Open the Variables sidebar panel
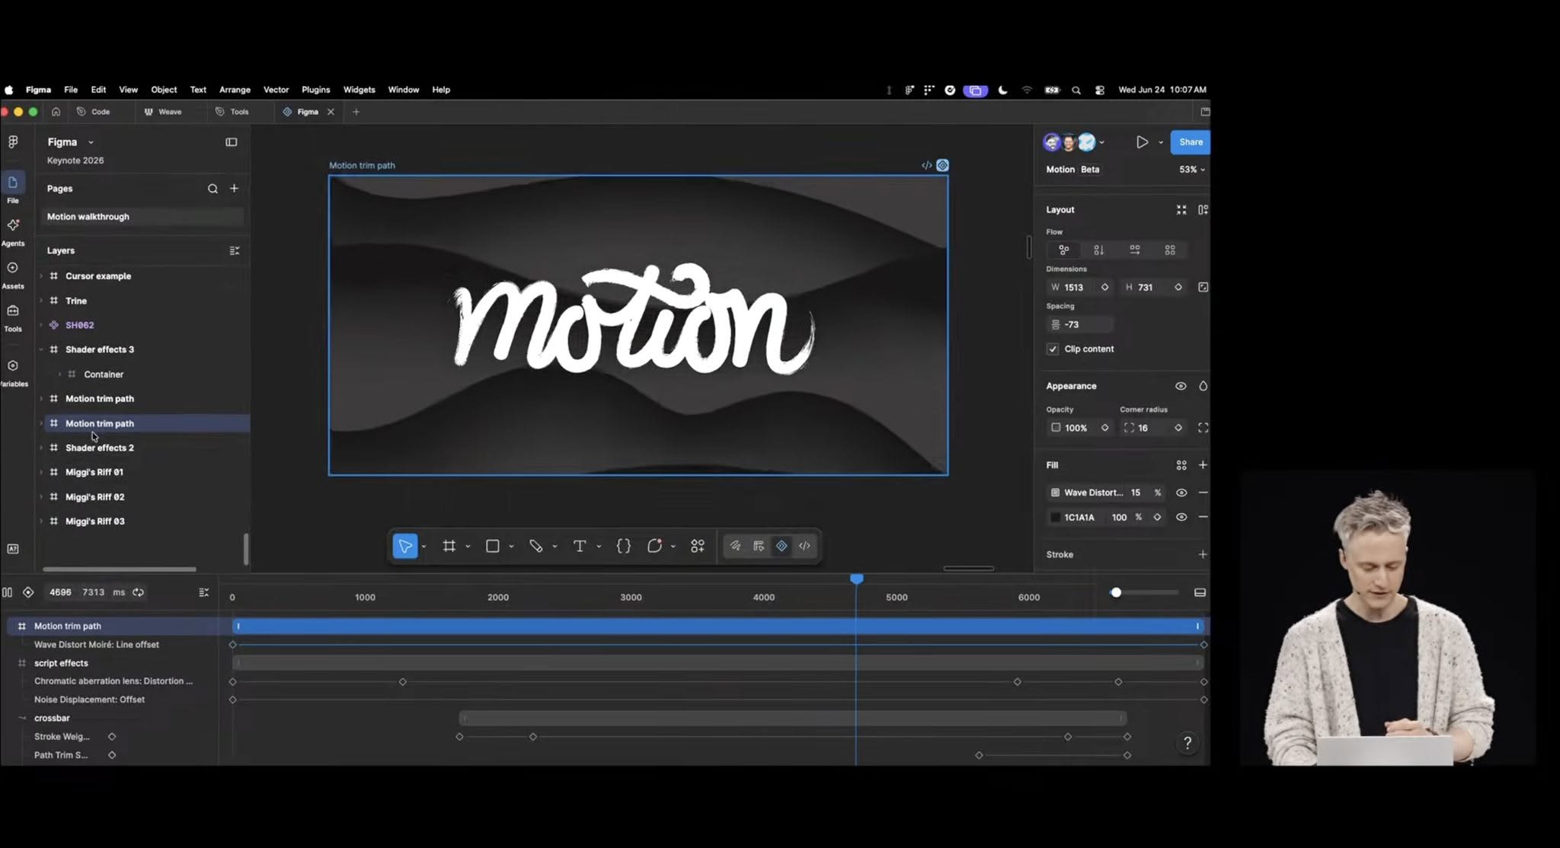 click(x=13, y=372)
